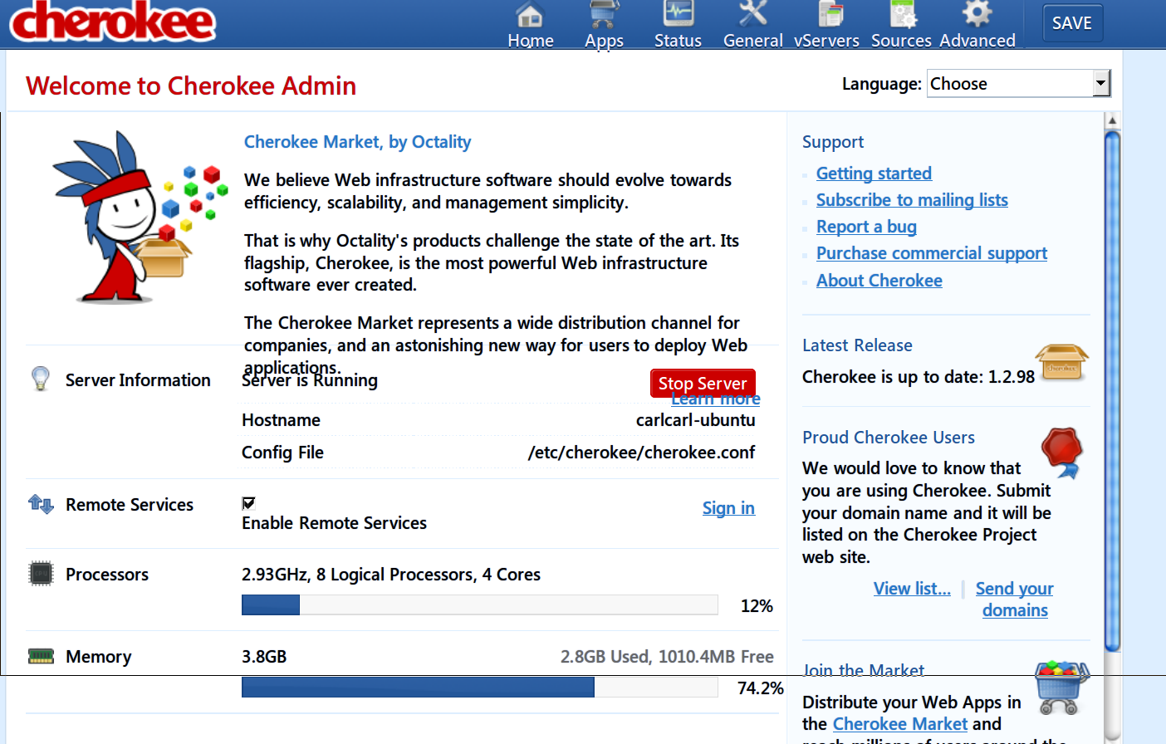Viewport: 1166px width, 744px height.
Task: Open Cherokee Market link in sidebar
Action: 900,724
